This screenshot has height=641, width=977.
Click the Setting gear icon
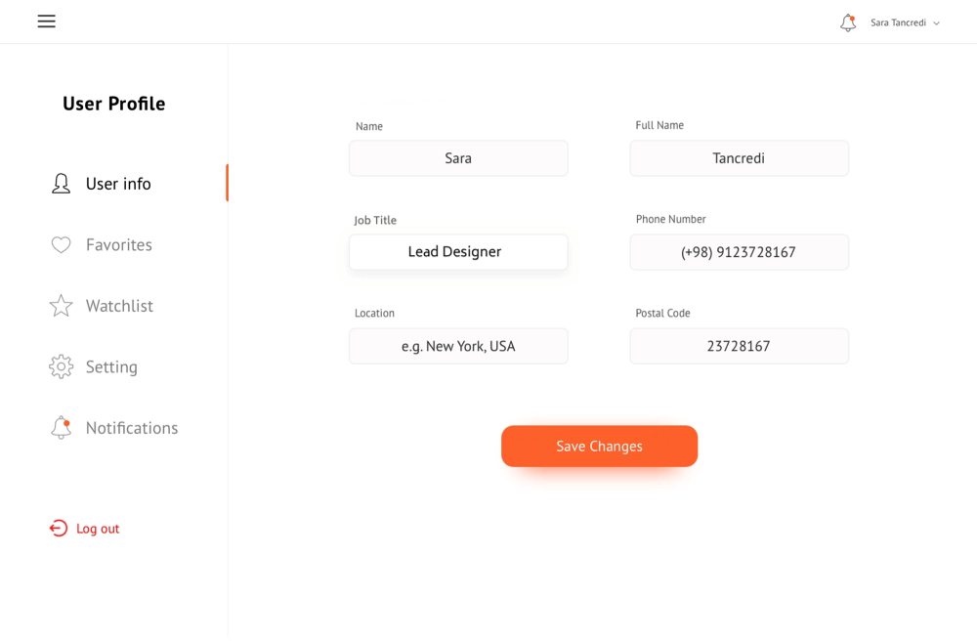[x=61, y=366]
